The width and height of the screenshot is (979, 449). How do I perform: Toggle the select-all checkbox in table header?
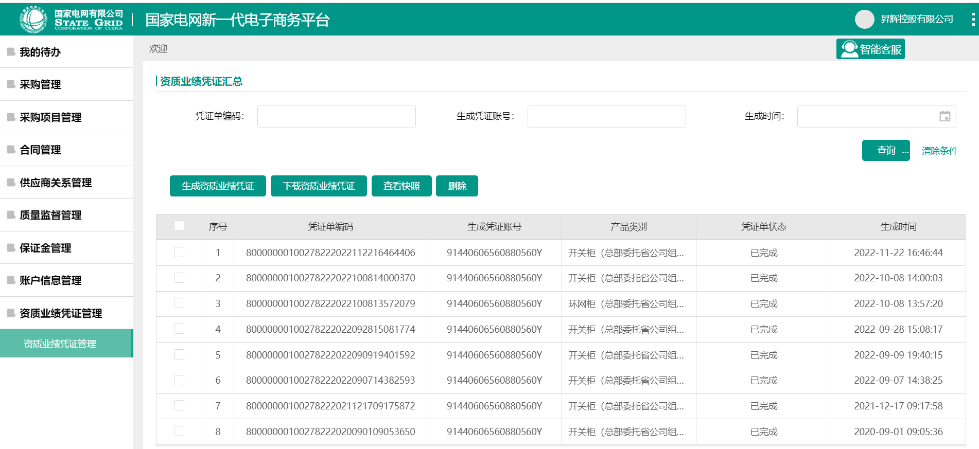179,226
